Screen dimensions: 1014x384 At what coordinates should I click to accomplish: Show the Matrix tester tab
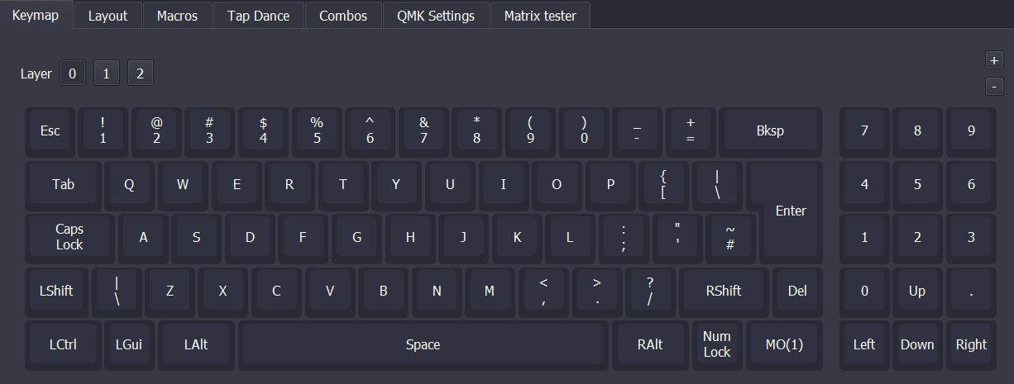pos(540,16)
